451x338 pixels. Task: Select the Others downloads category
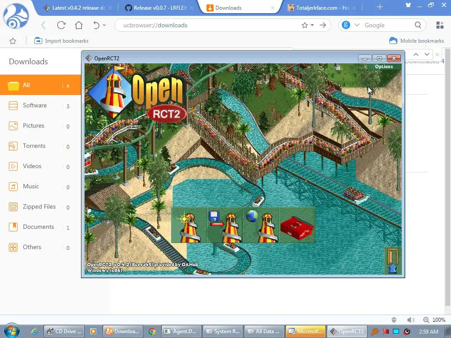40,247
